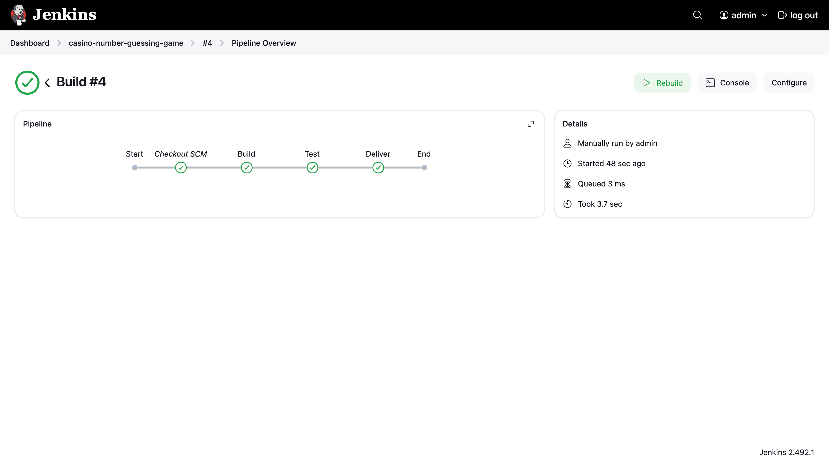Select the casino-number-guessing-game breadcrumb
Viewport: 829px width, 469px height.
point(126,43)
